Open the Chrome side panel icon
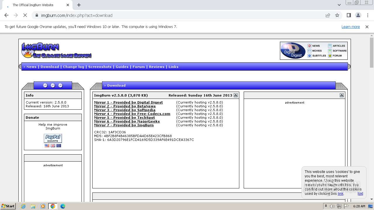Screen dimensions: 374x210 [x=349, y=15]
